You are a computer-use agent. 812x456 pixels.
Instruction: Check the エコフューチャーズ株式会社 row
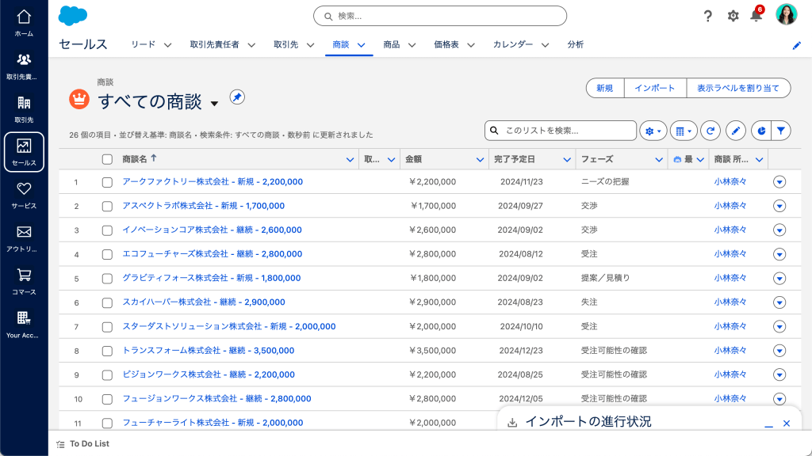[107, 254]
